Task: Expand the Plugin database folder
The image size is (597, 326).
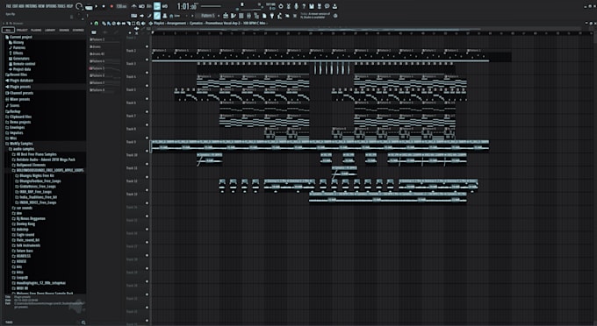Action: coord(19,81)
